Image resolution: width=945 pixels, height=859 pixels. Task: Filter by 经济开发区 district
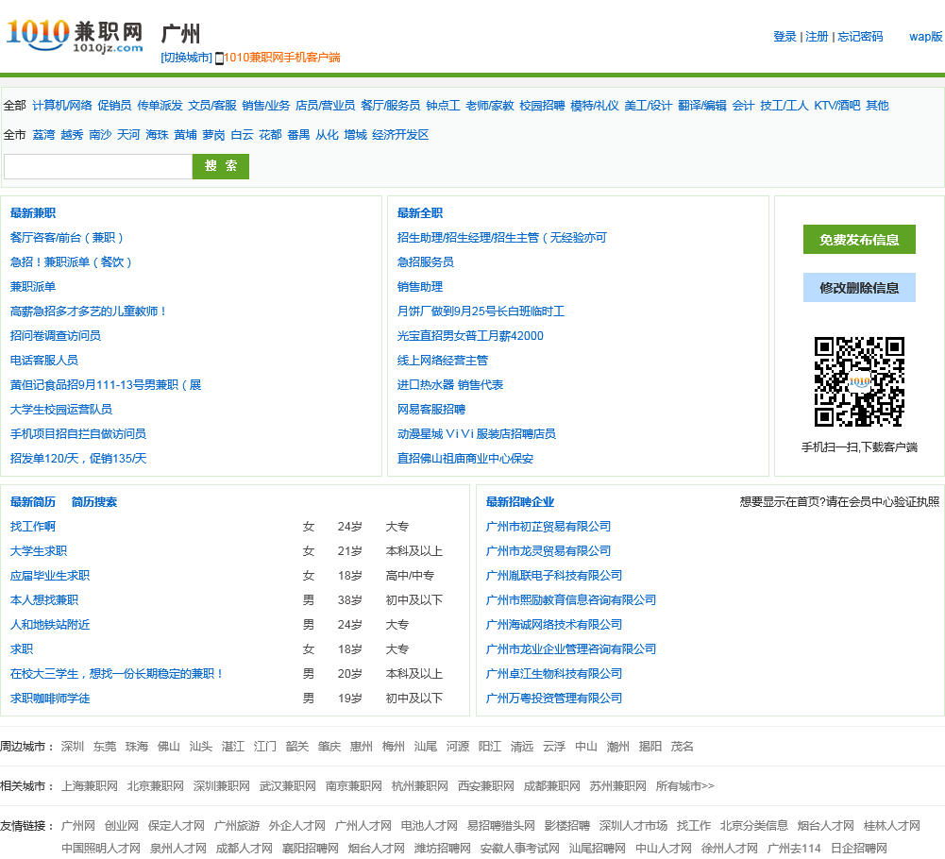400,134
